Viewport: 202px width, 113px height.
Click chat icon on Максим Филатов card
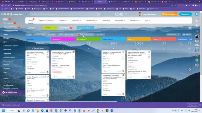pyautogui.click(x=74, y=59)
